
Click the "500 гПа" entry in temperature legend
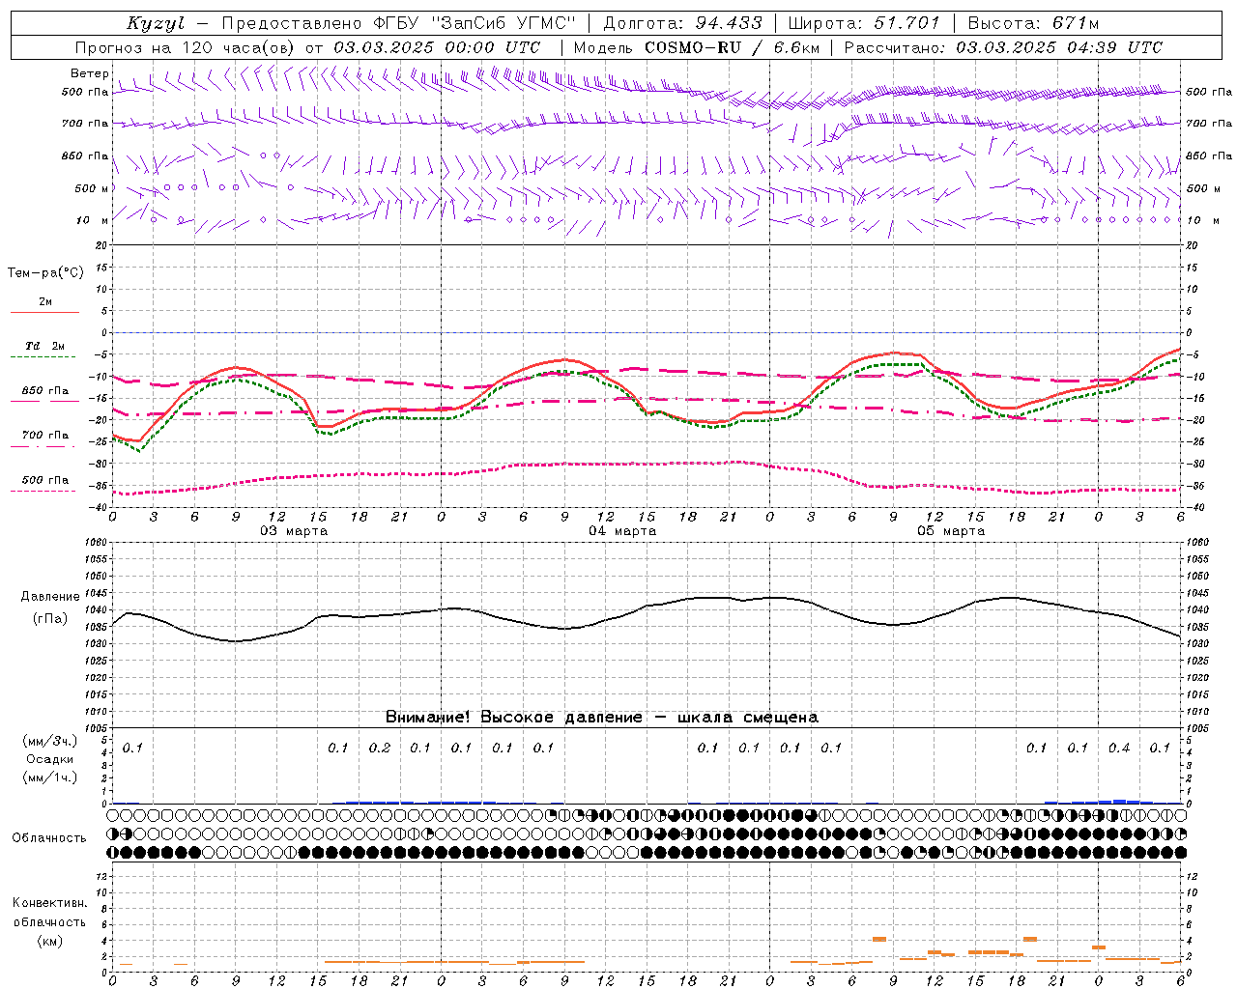(45, 480)
